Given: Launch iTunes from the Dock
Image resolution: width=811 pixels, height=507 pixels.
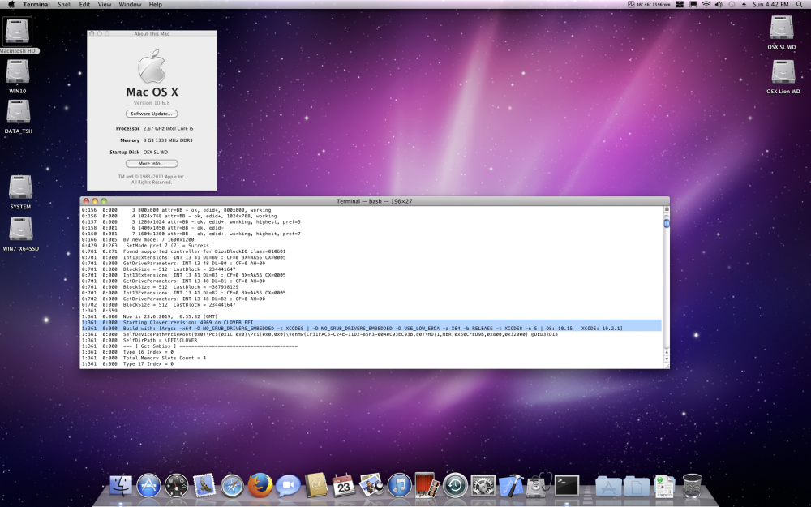Looking at the screenshot, I should pos(399,486).
